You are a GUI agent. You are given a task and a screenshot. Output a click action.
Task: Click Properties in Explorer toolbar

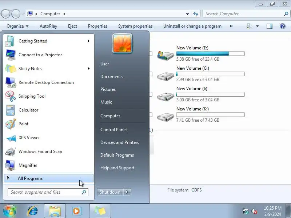97,26
